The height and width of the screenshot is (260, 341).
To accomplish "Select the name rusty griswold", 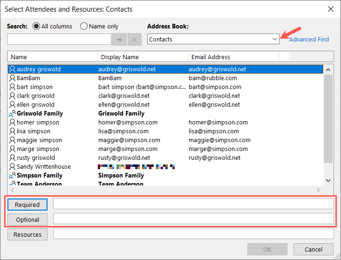I will tap(36, 158).
